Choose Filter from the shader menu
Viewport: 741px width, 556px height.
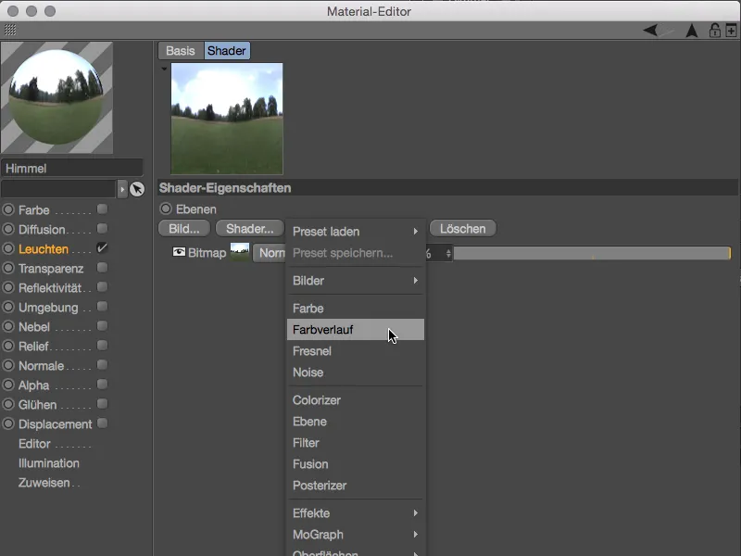(x=356, y=443)
